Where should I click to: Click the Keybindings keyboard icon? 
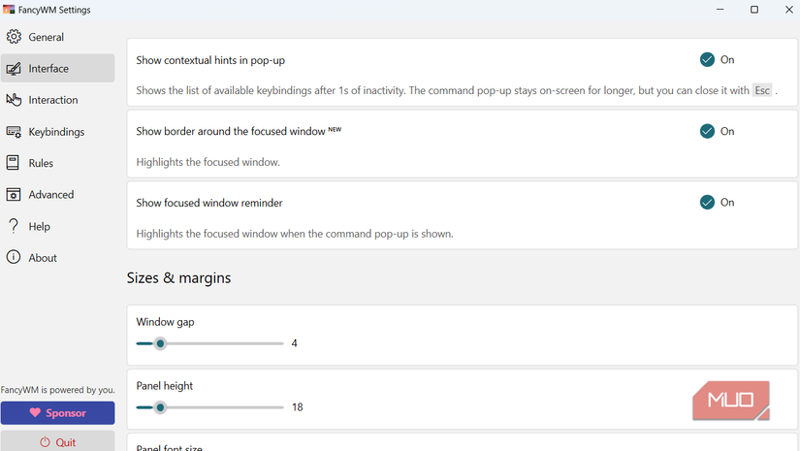[x=14, y=132]
